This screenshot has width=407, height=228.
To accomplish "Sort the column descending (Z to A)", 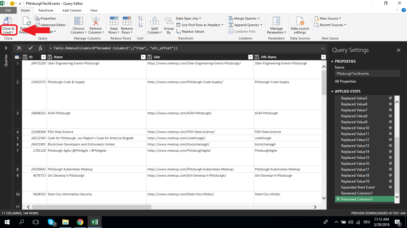I will [x=141, y=25].
